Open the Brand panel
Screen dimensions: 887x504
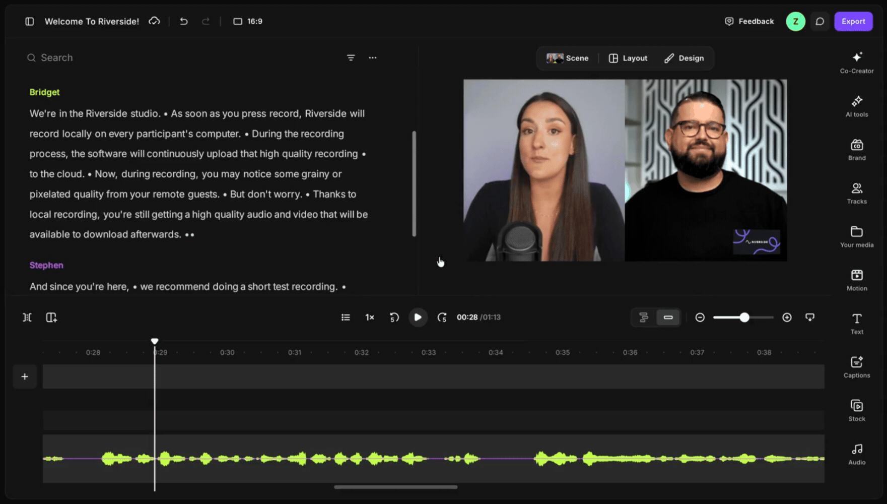tap(857, 150)
